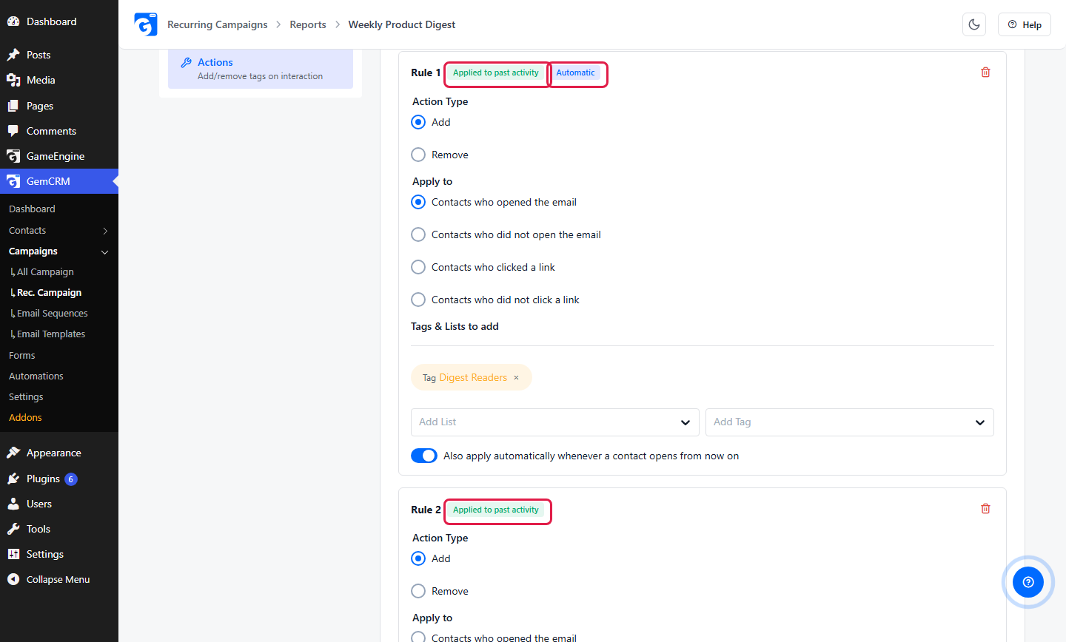Select Remove action type in Rule 1

418,155
